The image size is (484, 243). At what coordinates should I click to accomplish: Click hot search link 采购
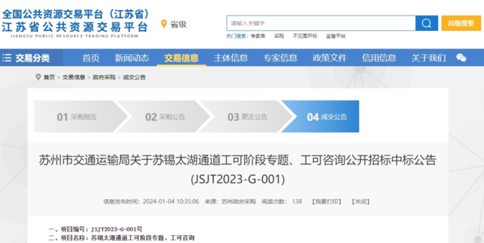tap(278, 36)
